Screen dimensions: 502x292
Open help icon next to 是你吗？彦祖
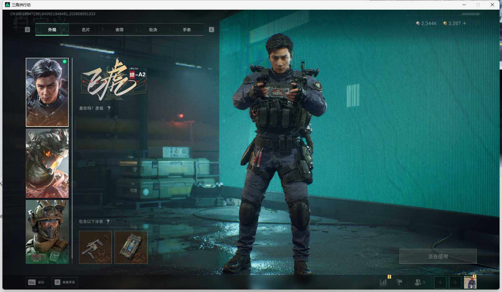[109, 108]
